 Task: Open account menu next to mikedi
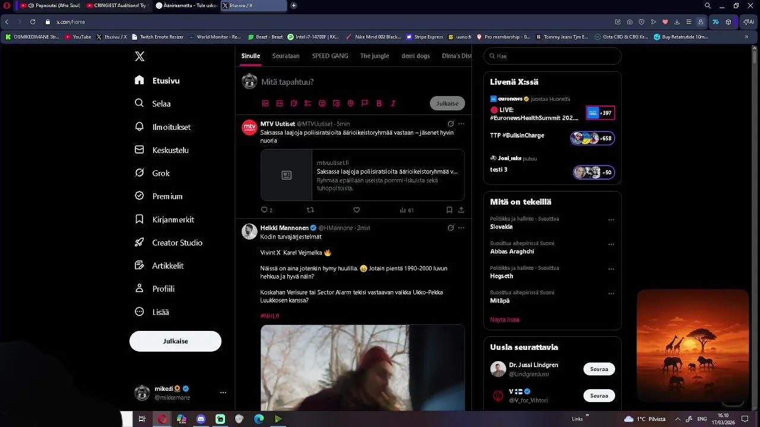point(223,393)
